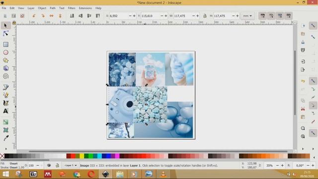
Task: Click the Import icon in commands bar
Action: click(303, 61)
